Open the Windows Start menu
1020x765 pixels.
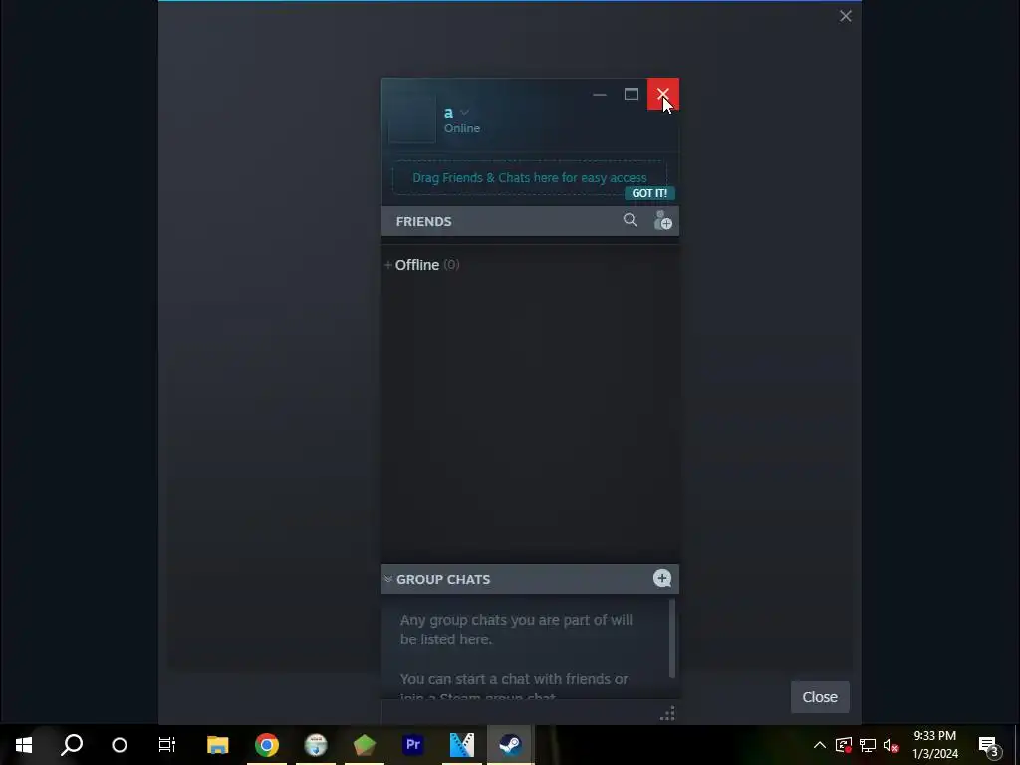[x=24, y=745]
